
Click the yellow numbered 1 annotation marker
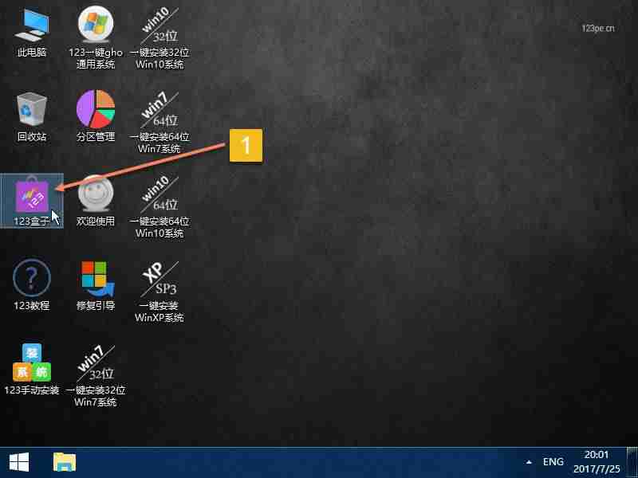246,146
